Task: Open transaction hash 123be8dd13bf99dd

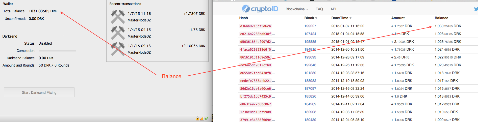Action: pos(256,112)
